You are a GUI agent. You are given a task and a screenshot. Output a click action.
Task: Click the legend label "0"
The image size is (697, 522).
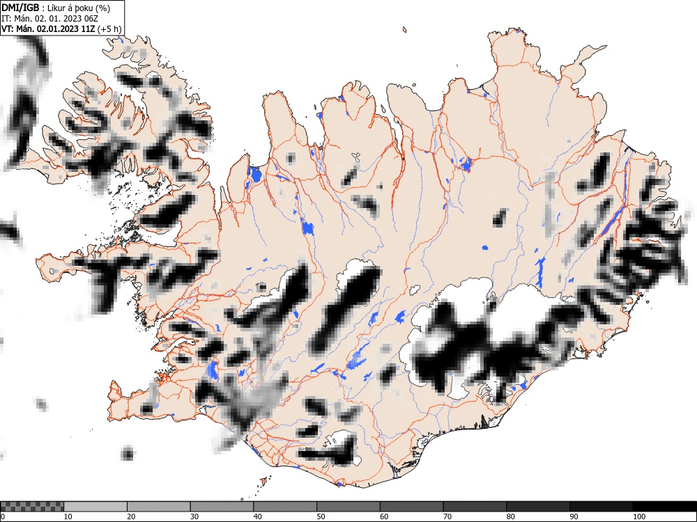coord(3,516)
